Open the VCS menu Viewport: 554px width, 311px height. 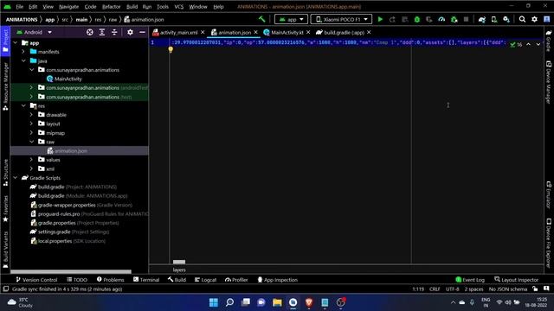179,7
